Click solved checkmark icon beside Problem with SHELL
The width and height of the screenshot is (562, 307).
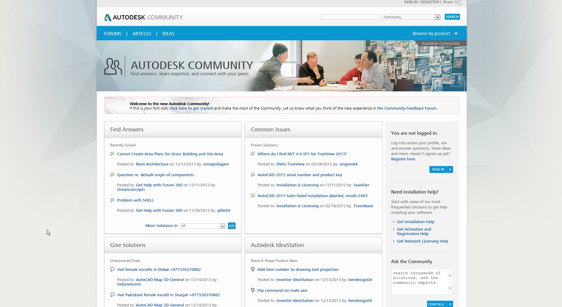coord(112,200)
